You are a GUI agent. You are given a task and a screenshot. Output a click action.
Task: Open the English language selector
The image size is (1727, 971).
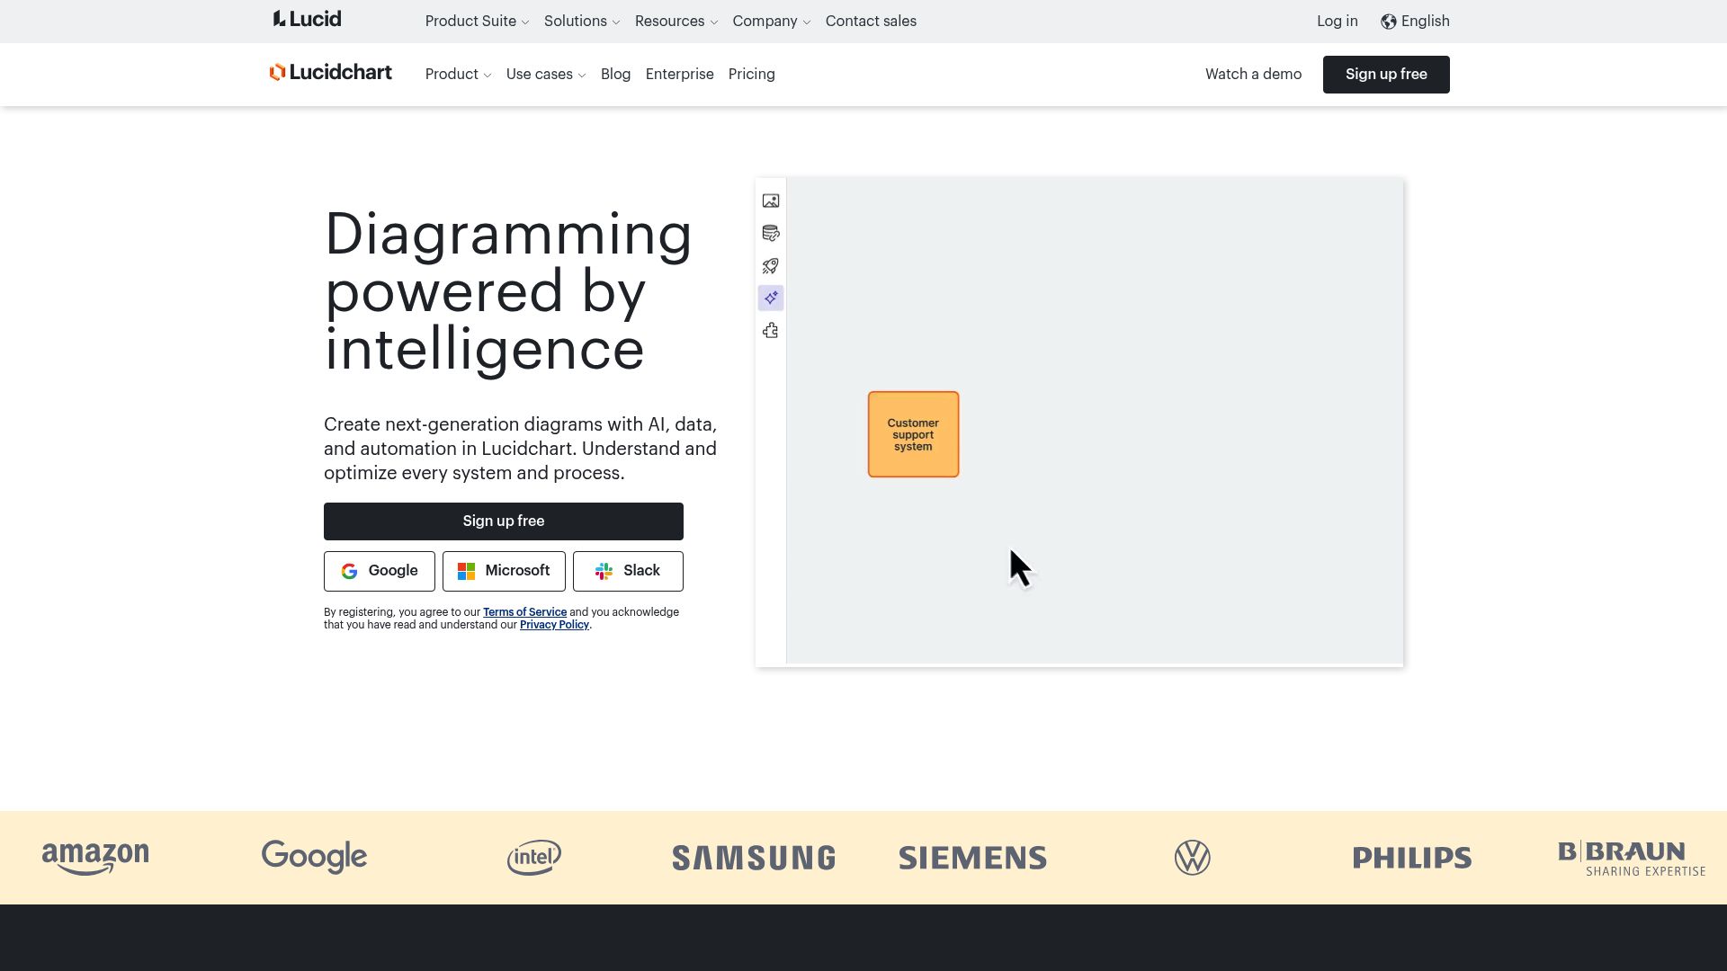[1416, 21]
